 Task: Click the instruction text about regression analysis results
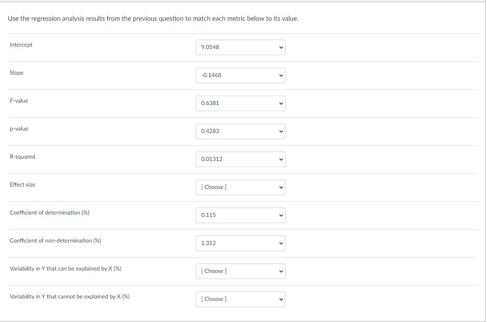153,18
